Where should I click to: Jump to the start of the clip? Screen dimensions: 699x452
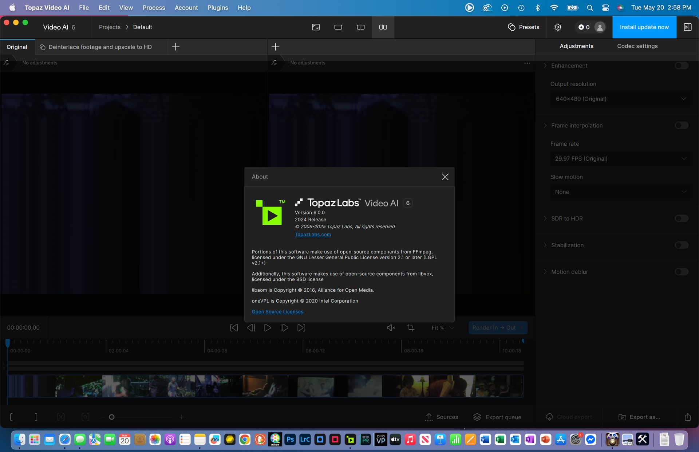[234, 328]
